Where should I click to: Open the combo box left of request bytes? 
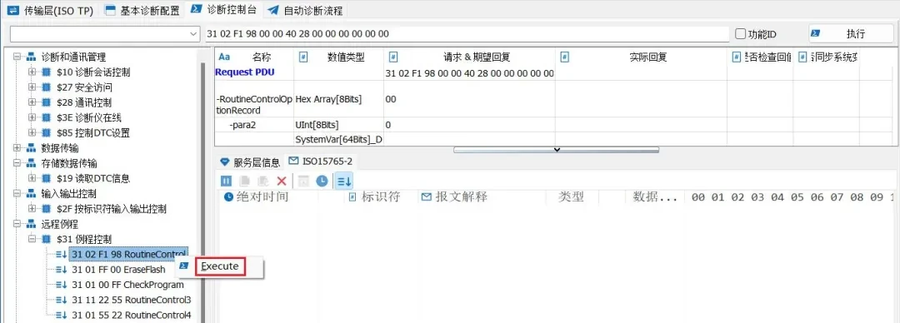click(x=105, y=34)
